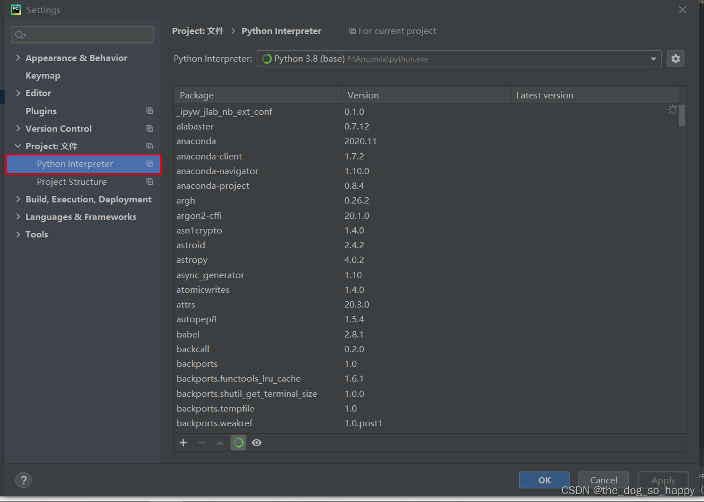
Task: Select Python Interpreter in sidebar
Action: [x=83, y=164]
